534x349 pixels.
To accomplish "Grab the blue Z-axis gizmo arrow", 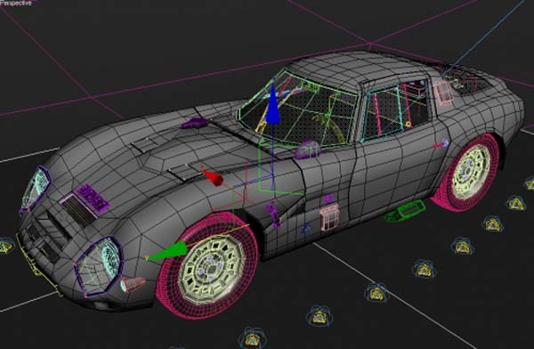I will pyautogui.click(x=272, y=104).
